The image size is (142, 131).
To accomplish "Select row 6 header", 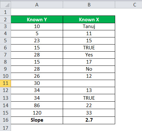I will (x=5, y=48).
